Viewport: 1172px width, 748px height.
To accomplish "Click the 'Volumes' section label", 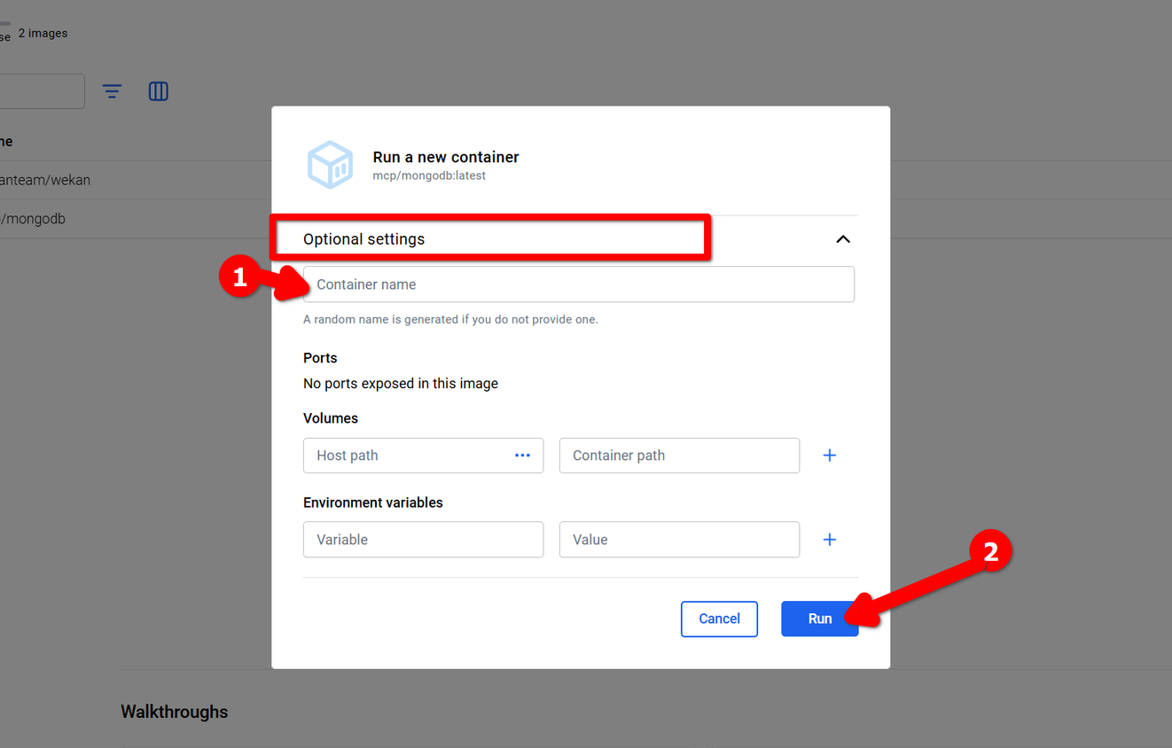I will pos(331,418).
